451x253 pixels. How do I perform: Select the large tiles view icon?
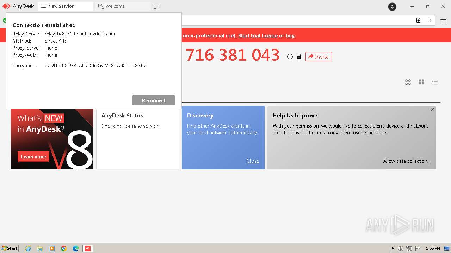[408, 82]
